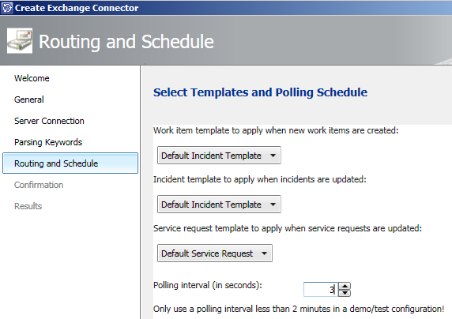Open the Parsing Keywords step
This screenshot has height=319, width=452.
coord(48,142)
